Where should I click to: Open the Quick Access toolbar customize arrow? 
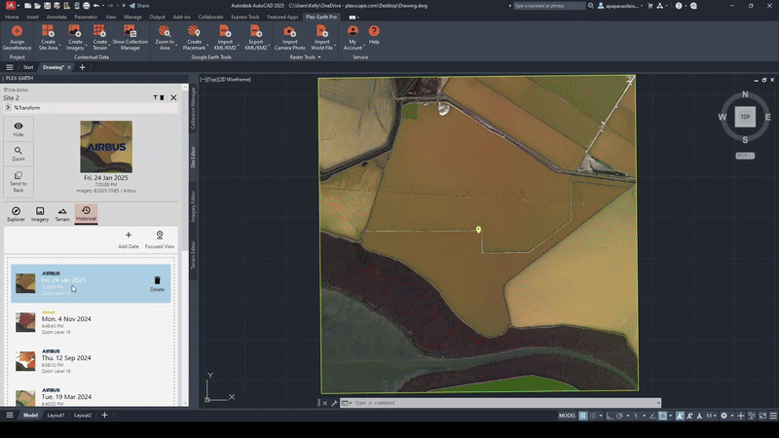point(124,6)
